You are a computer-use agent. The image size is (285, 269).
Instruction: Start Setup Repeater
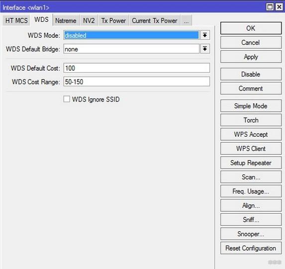[251, 163]
